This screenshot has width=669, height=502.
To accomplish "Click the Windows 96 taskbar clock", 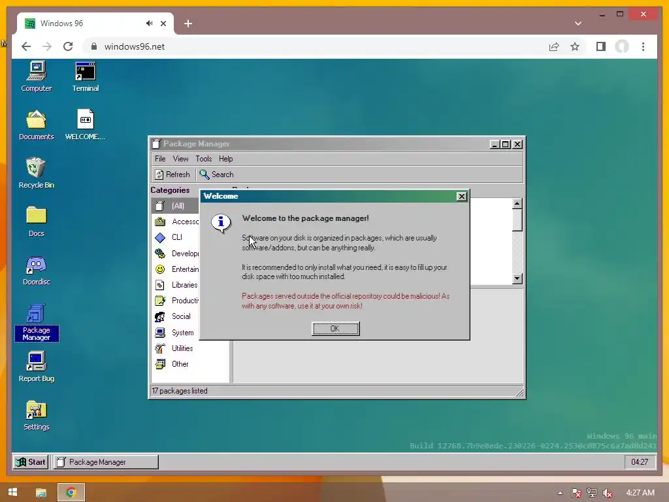I will (x=639, y=462).
